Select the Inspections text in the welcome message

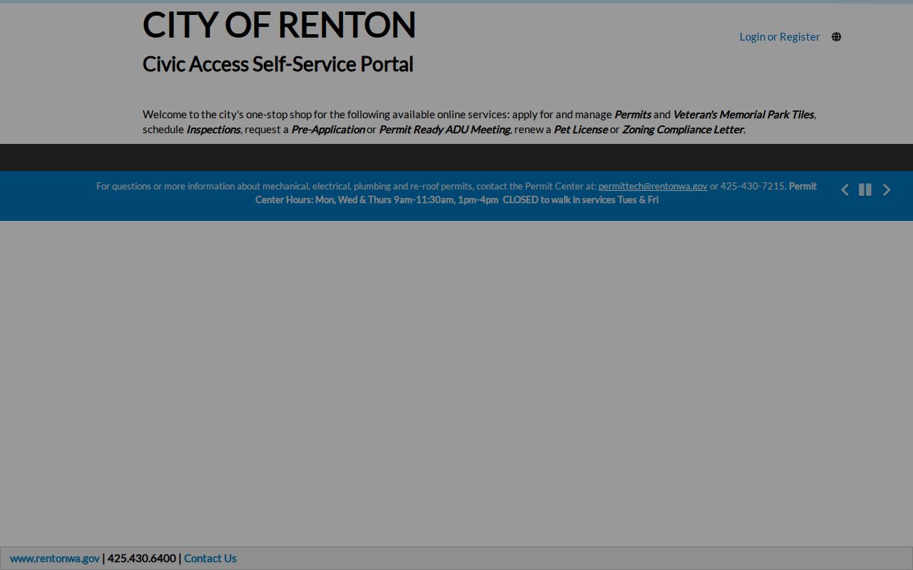(x=213, y=129)
